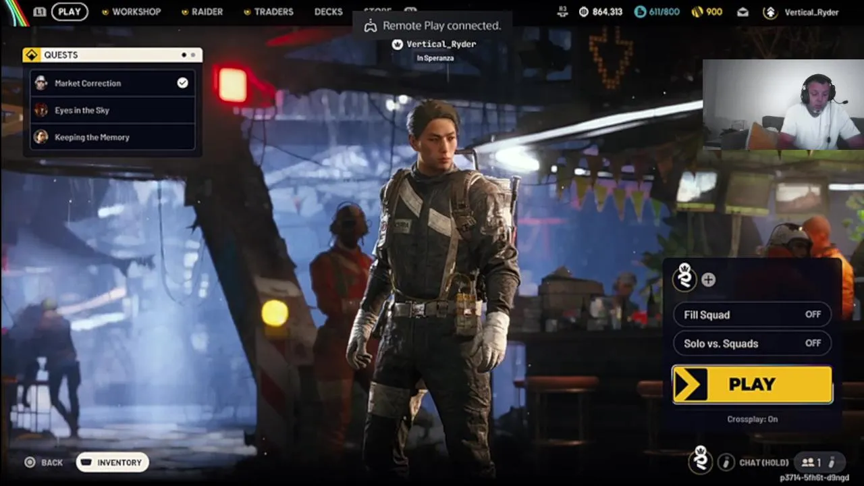Click the microphone icon next to CHAT

coord(726,462)
